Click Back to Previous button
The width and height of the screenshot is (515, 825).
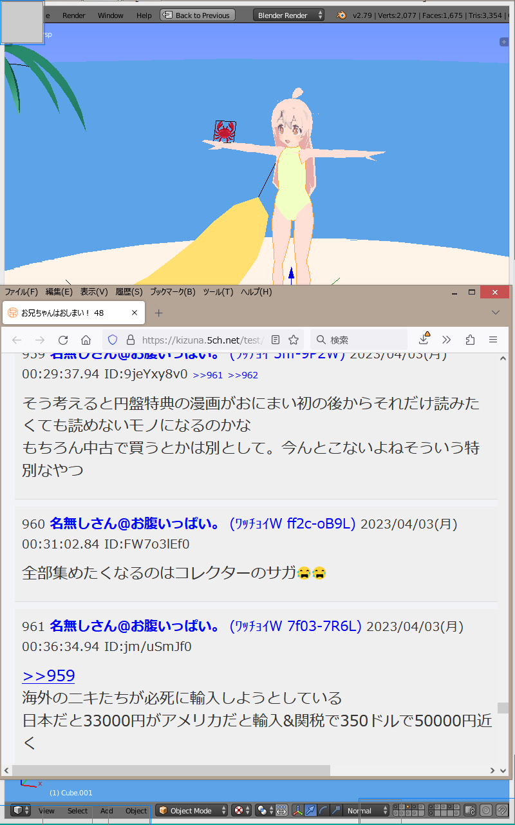coord(198,15)
